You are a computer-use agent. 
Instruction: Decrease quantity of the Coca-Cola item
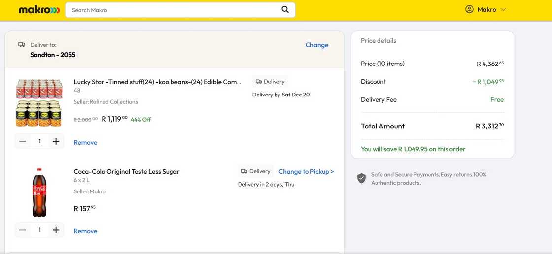(x=23, y=230)
